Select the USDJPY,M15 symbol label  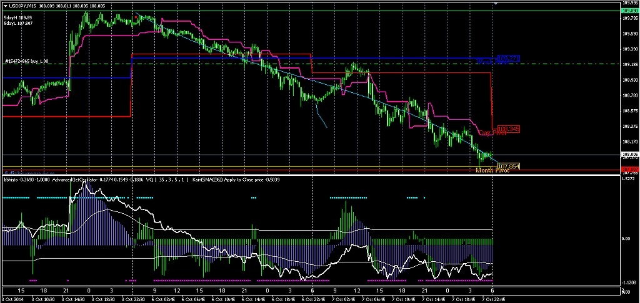click(x=22, y=6)
